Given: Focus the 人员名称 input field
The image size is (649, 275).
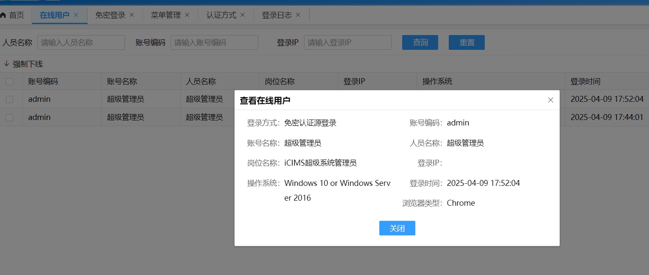Looking at the screenshot, I should click(x=81, y=43).
